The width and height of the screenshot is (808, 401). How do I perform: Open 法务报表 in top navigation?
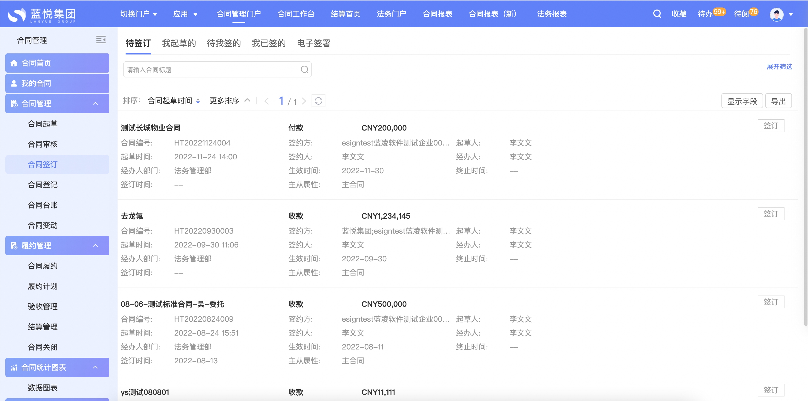pyautogui.click(x=552, y=14)
